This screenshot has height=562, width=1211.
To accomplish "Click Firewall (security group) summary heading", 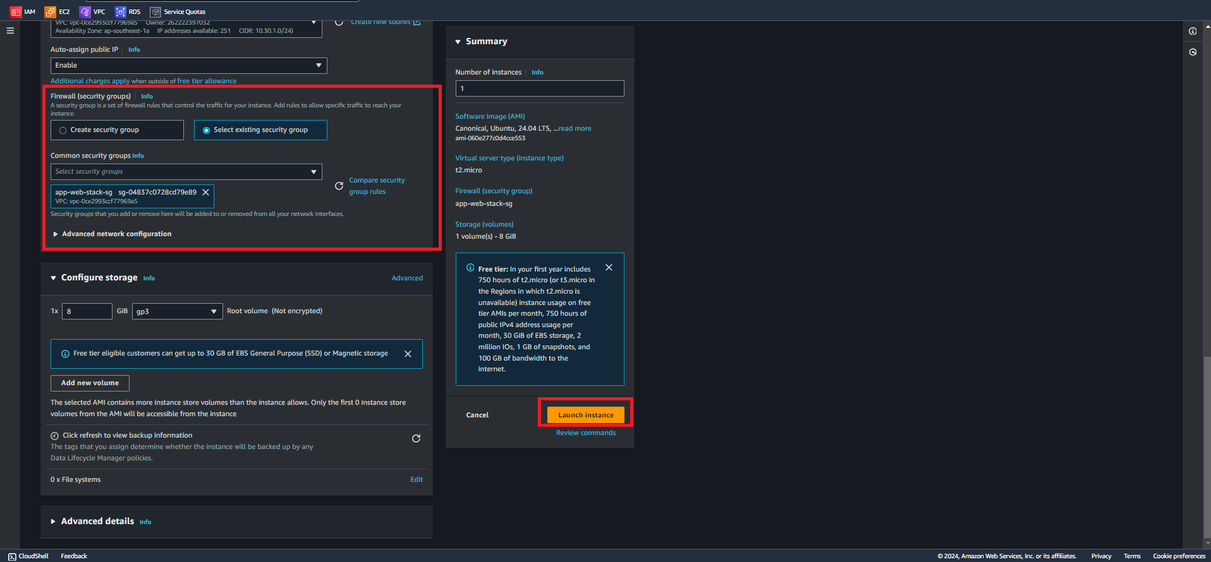I will (494, 191).
